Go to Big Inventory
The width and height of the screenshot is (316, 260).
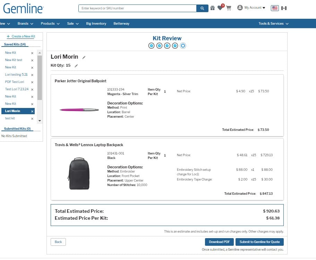[96, 24]
